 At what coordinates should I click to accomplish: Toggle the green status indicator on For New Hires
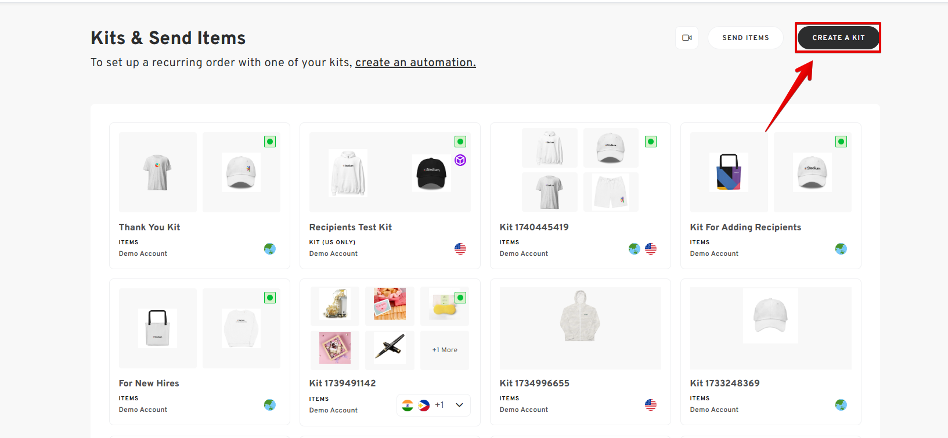tap(270, 298)
